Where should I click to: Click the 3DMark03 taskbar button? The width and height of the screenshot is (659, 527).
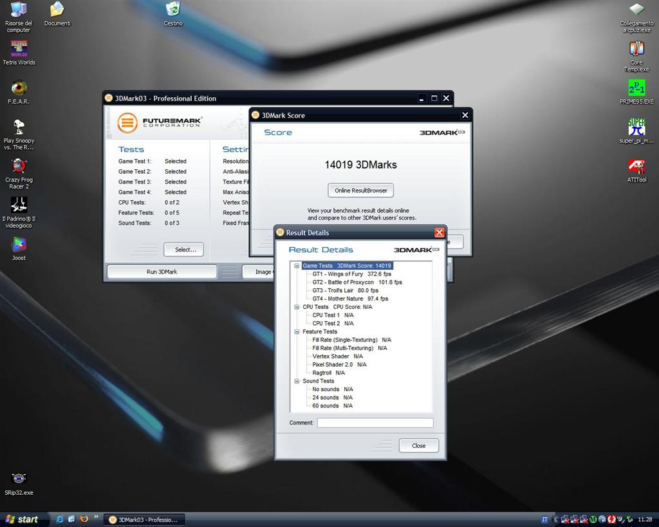pos(144,520)
